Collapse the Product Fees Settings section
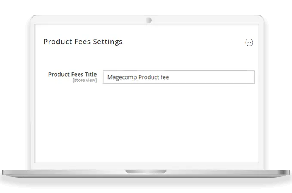This screenshot has height=193, width=292. pyautogui.click(x=249, y=42)
